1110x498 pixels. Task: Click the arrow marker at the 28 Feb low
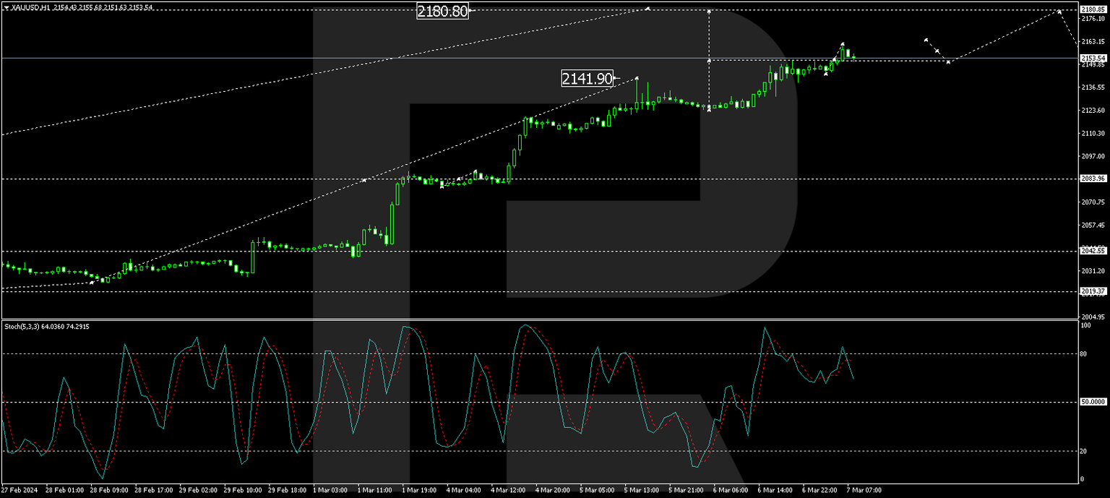pos(92,283)
